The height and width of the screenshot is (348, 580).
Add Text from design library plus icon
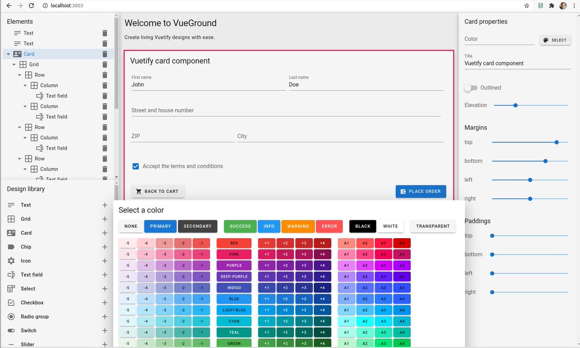tap(105, 205)
